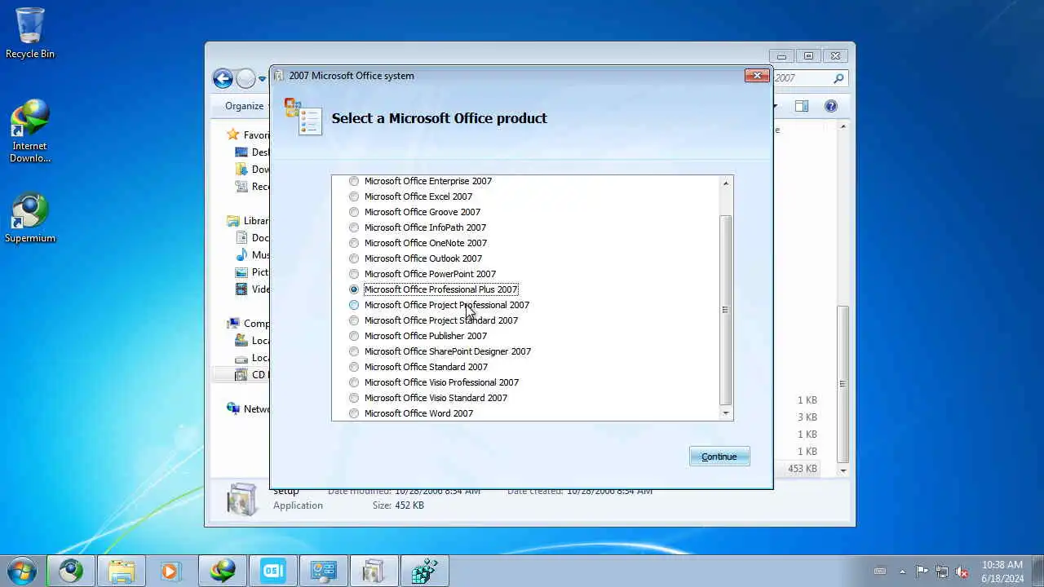The width and height of the screenshot is (1044, 587).
Task: Open Supermium desktop shortcut
Action: coord(30,218)
